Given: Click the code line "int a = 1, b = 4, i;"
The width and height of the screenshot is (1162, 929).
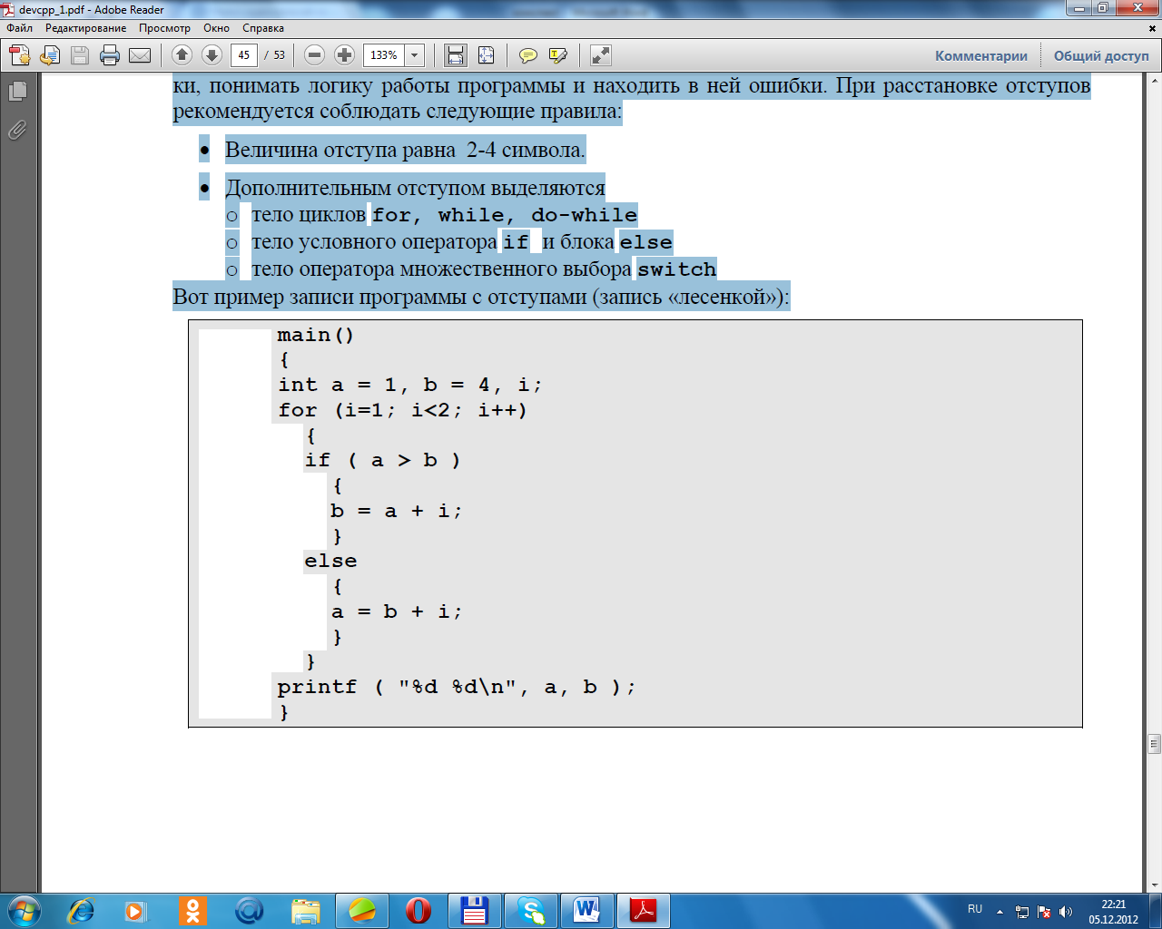Looking at the screenshot, I should pyautogui.click(x=410, y=385).
